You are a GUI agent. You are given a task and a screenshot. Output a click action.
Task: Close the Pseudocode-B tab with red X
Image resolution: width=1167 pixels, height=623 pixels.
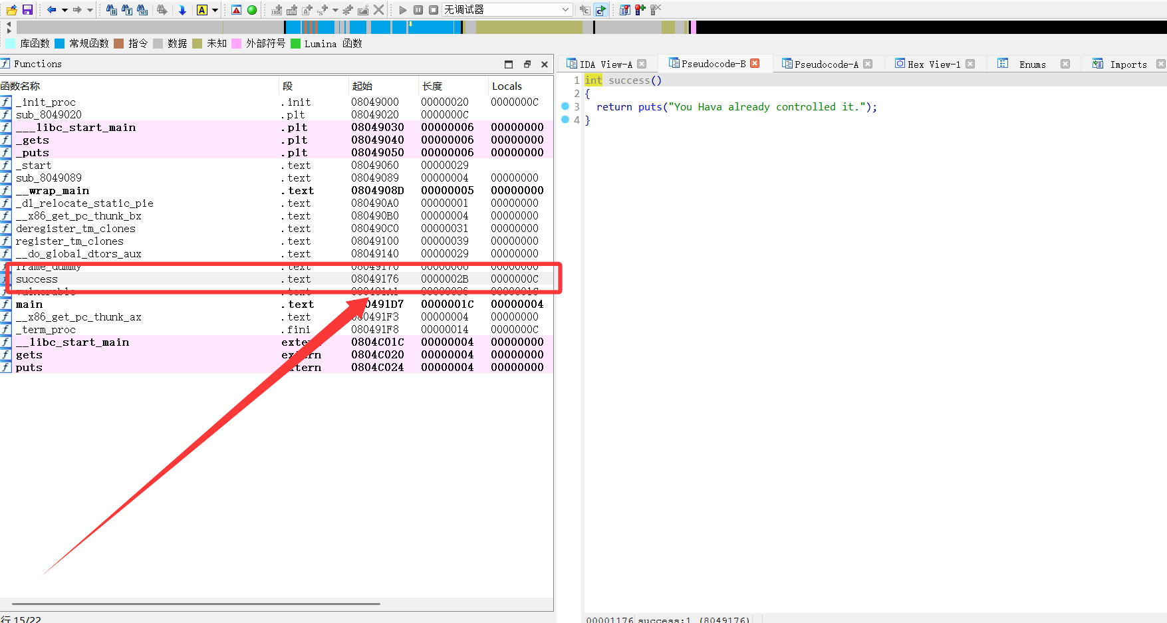pyautogui.click(x=755, y=63)
